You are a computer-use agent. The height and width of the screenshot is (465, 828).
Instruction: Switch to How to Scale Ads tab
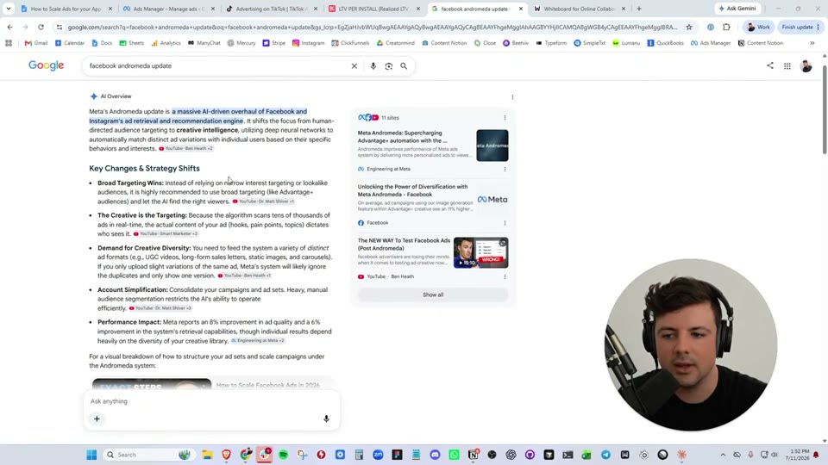[x=66, y=9]
